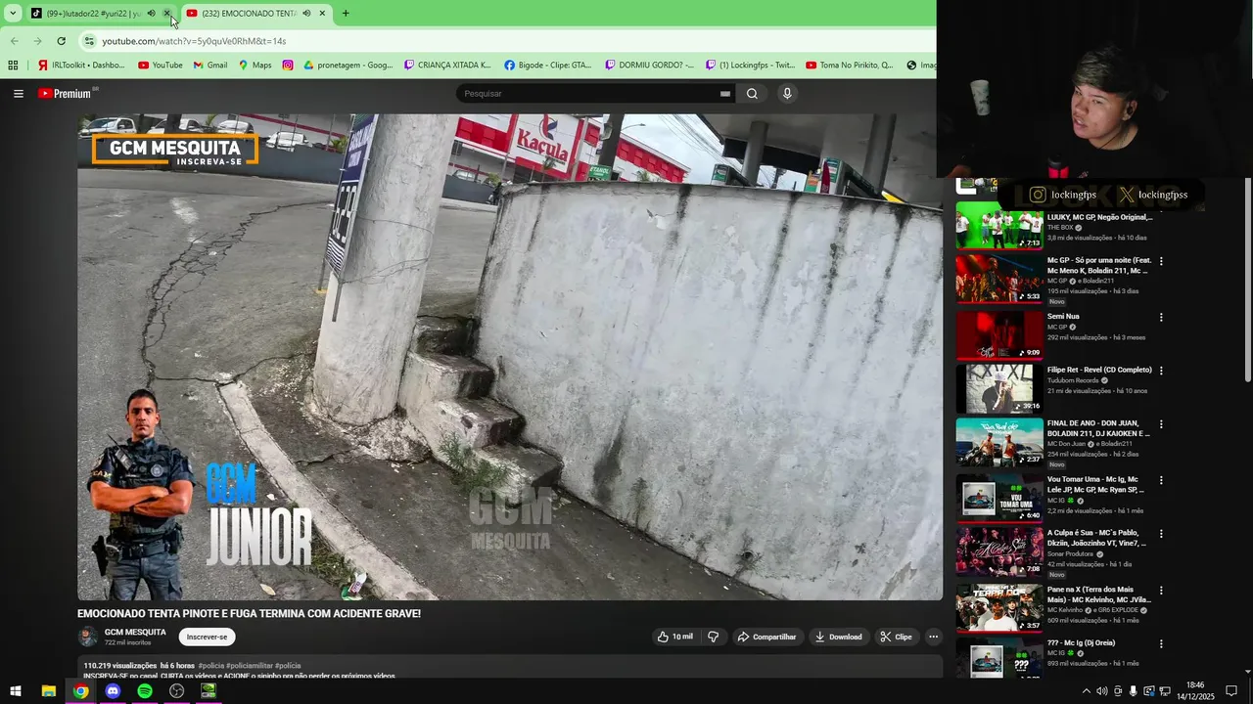Viewport: 1253px width, 704px height.
Task: Open more actions menu below the video
Action: coord(933,637)
